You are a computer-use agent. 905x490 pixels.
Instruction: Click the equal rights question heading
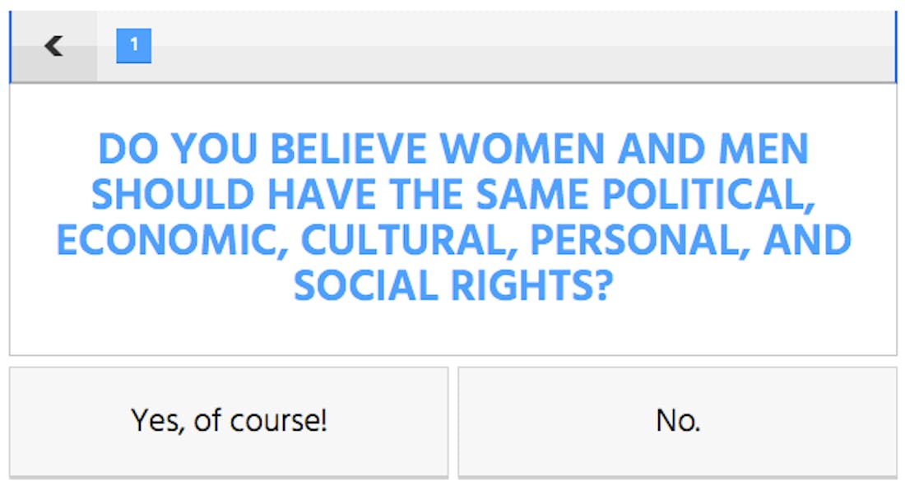pos(452,218)
